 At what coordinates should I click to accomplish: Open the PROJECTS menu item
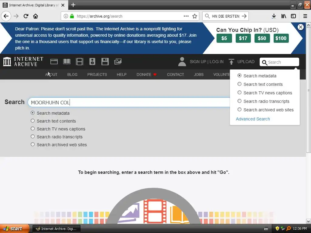click(x=97, y=75)
